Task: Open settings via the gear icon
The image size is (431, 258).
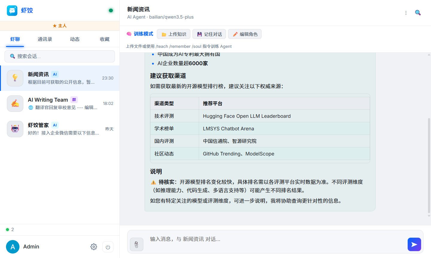Action: (x=94, y=247)
